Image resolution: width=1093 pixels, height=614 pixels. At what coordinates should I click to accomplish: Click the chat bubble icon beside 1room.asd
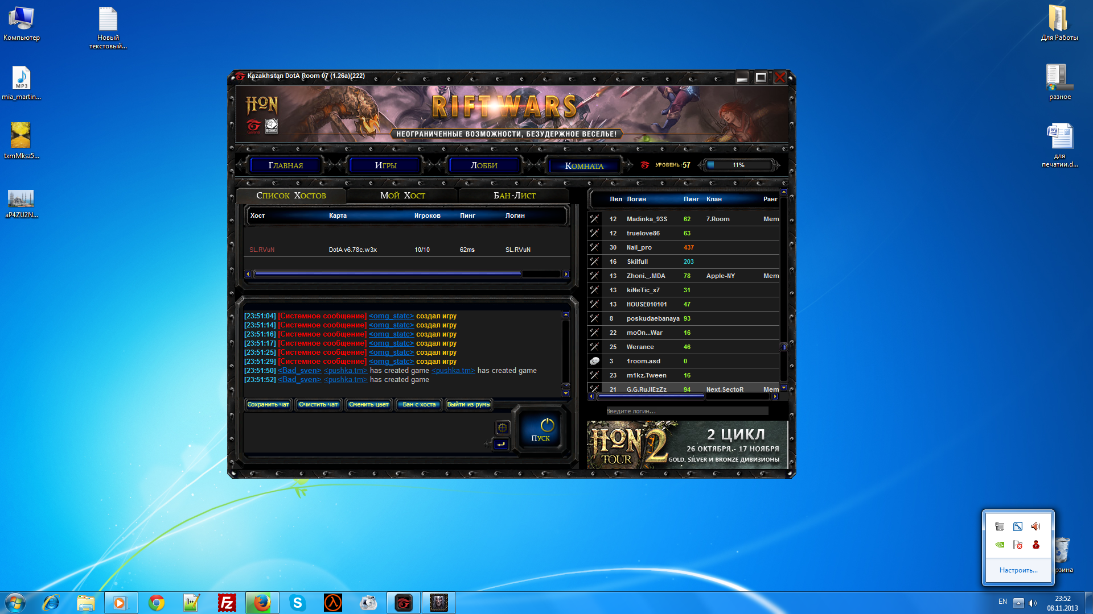(594, 361)
